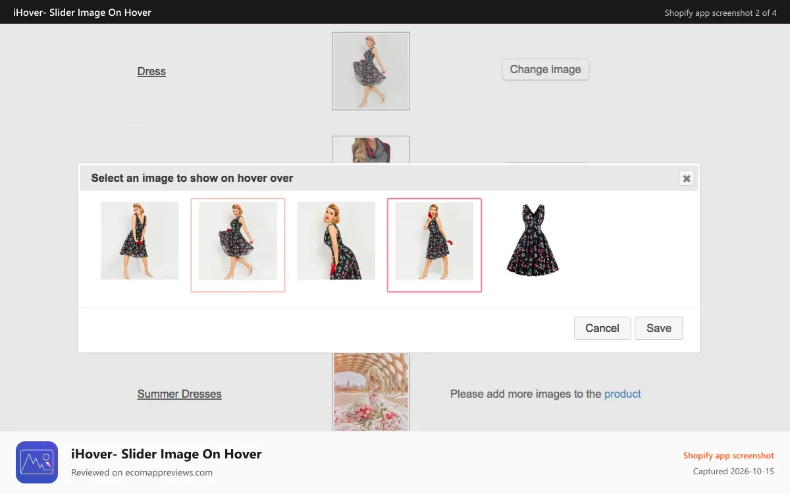The image size is (790, 494).
Task: Click the orange 'Shopify app screenshot' label
Action: coord(729,456)
